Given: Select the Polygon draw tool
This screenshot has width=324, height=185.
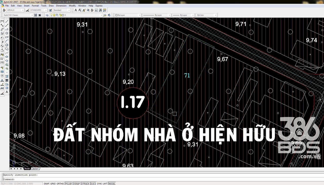Looking at the screenshot, I should (x=7, y=33).
